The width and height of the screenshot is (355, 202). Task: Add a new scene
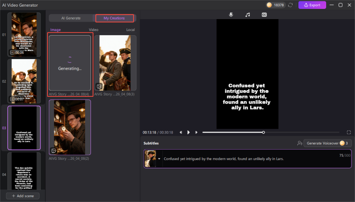tap(23, 196)
